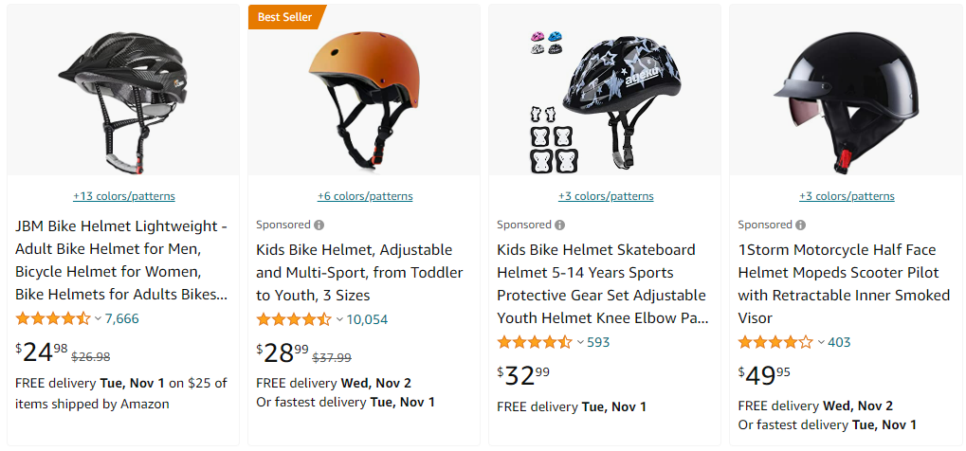This screenshot has width=966, height=451.
Task: Click star rating of Kids Skateboard Helmet
Action: 535,342
